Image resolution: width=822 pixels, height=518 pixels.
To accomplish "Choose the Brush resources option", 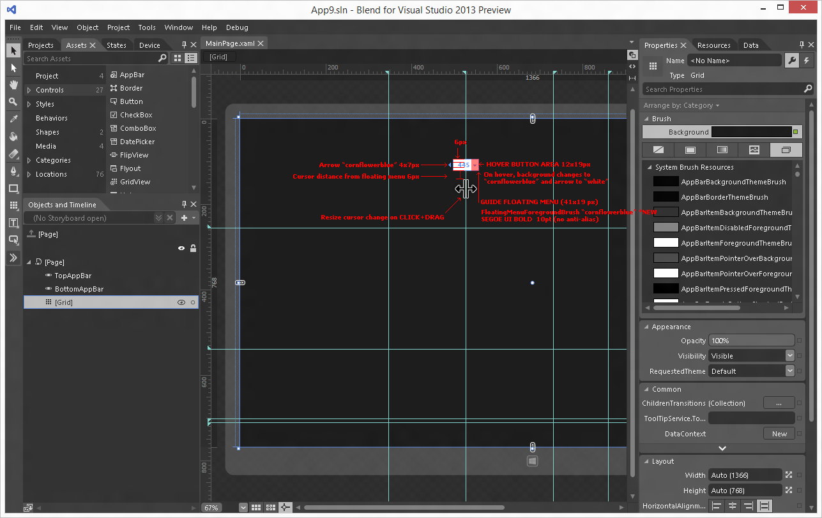I will [x=786, y=150].
